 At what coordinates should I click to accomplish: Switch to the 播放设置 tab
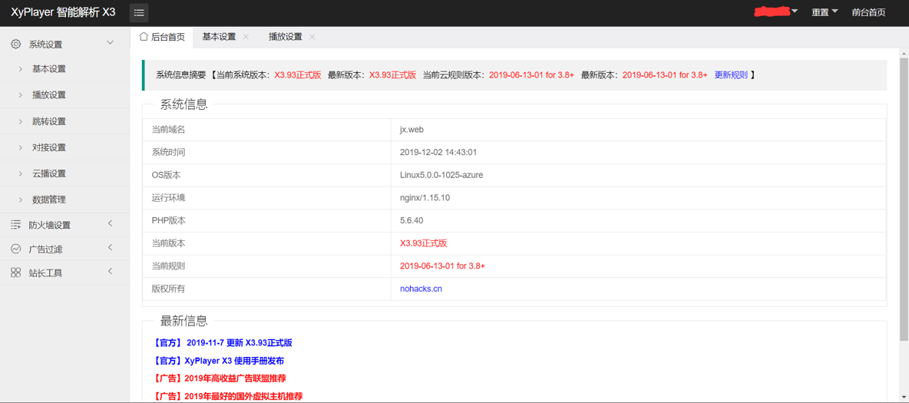coord(286,37)
